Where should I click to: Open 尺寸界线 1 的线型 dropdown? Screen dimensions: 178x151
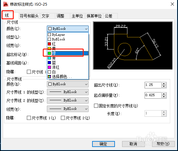click(x=68, y=92)
